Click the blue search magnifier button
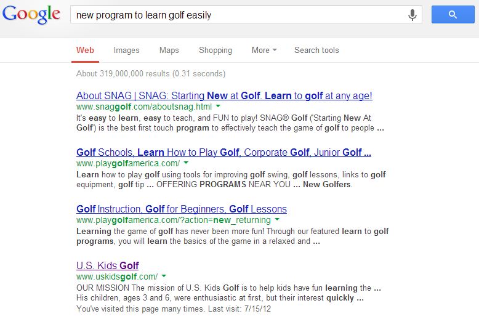Viewport: 479px width, 319px height. (453, 14)
